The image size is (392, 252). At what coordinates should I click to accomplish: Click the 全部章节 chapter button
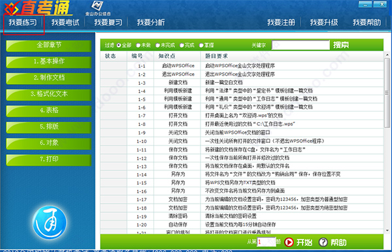coord(49,46)
